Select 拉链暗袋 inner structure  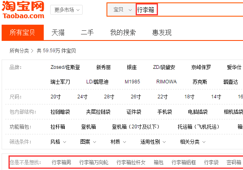pos(60,112)
